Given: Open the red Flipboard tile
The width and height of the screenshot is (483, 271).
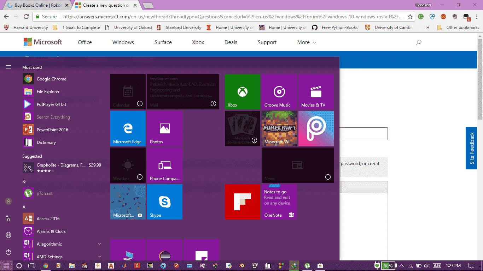Looking at the screenshot, I should tap(243, 201).
